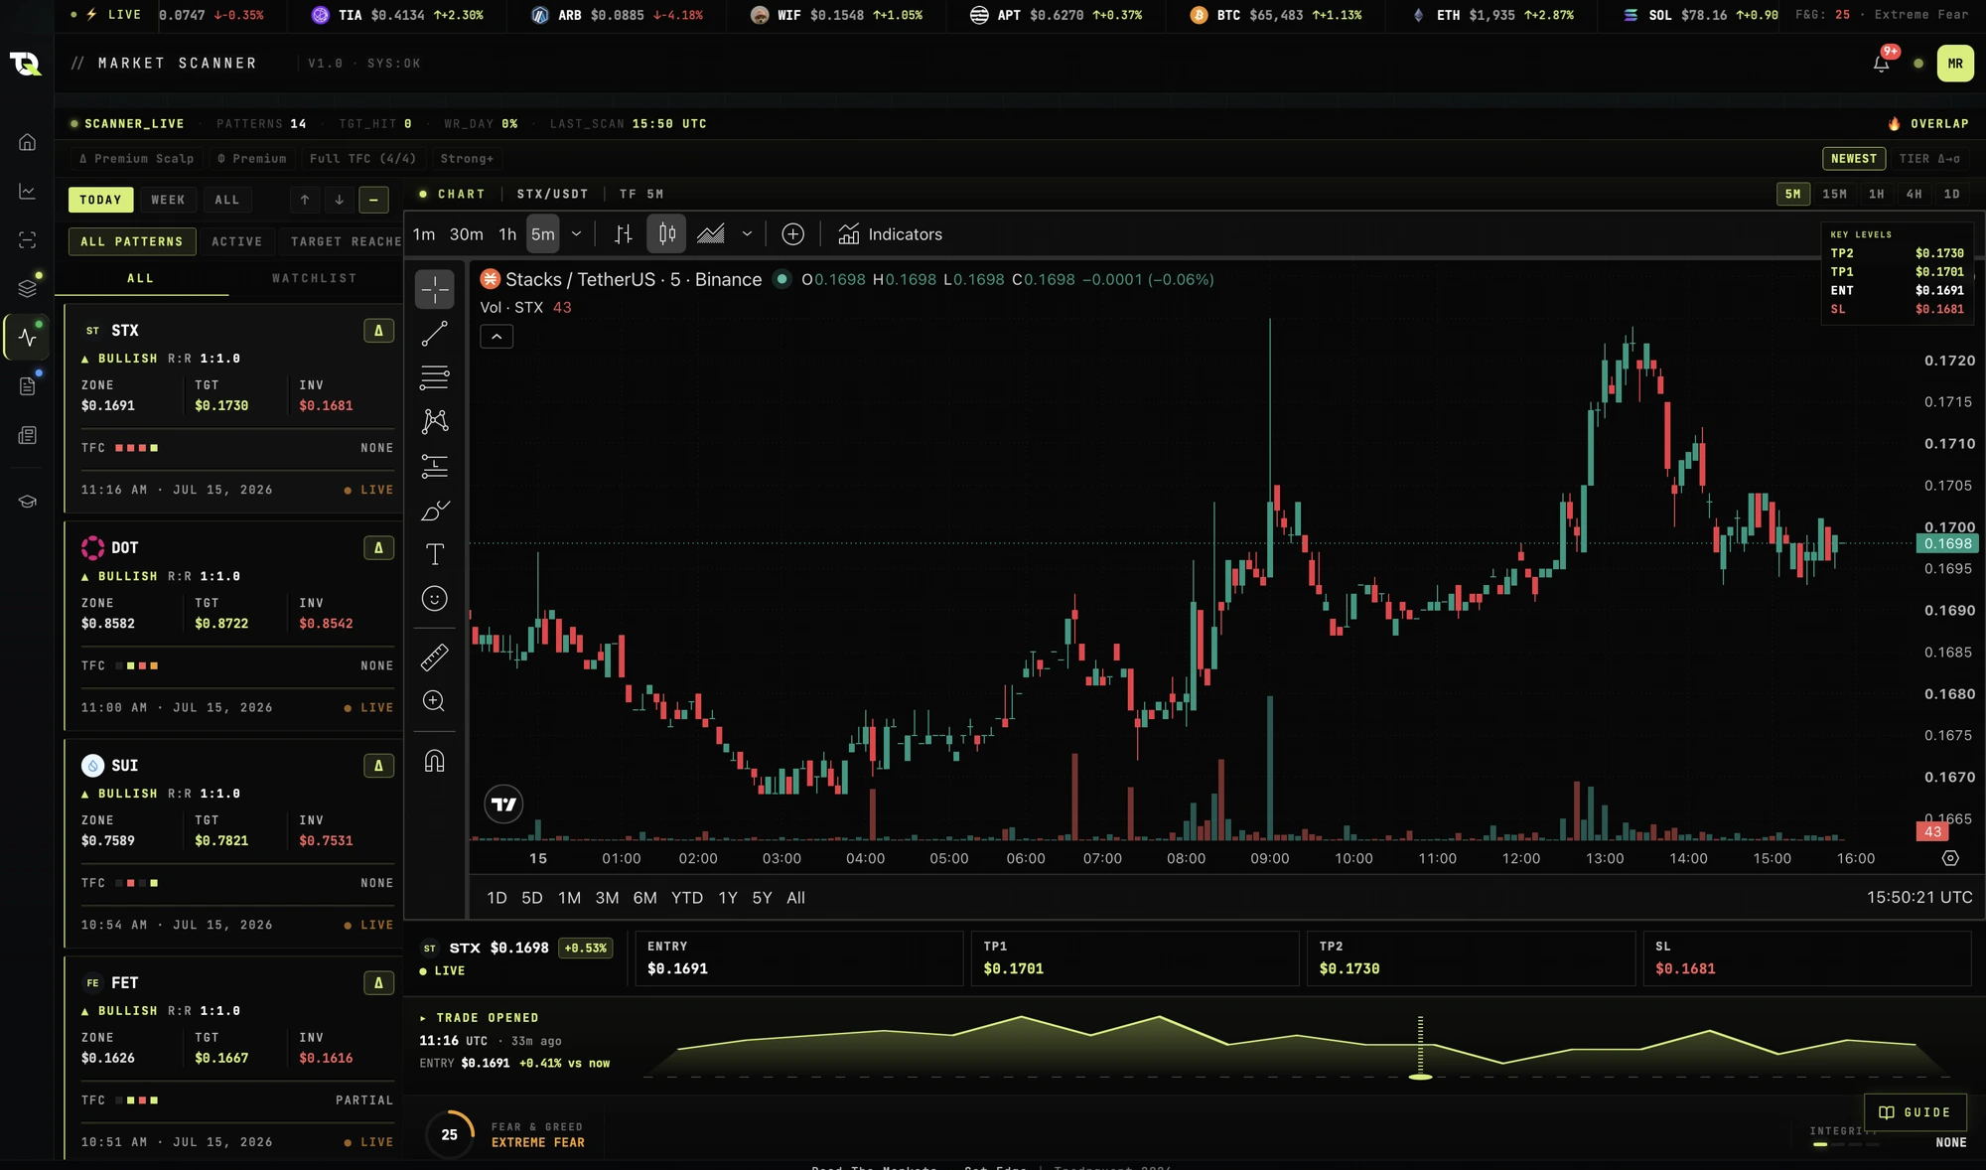
Task: Open the chart style dropdown arrow
Action: point(747,234)
